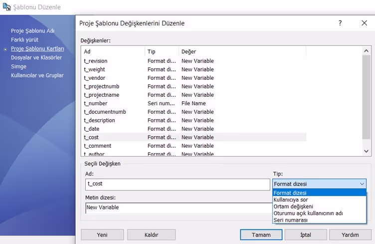Viewport: 375px width, 244px height.
Task: Open help with Yardım button
Action: click(350, 235)
